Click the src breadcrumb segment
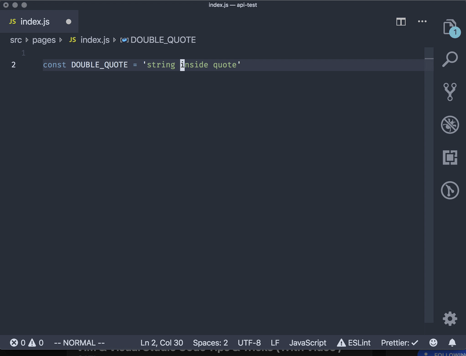The image size is (466, 356). tap(16, 40)
